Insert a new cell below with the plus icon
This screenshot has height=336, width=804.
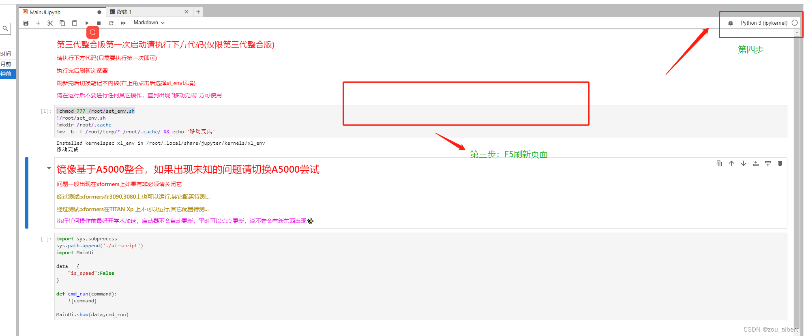38,23
